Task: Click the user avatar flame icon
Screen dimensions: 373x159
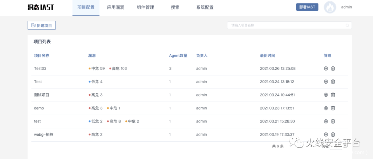Action: (x=330, y=7)
